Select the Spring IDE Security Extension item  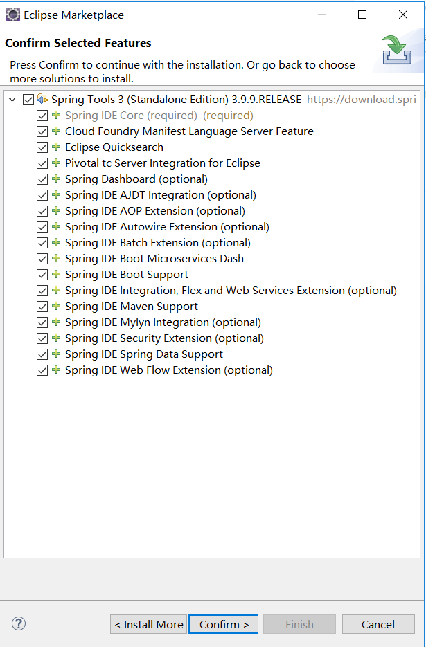[x=164, y=338]
